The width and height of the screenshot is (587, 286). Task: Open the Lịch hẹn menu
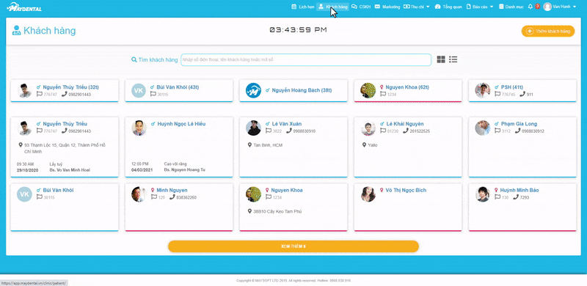(303, 7)
